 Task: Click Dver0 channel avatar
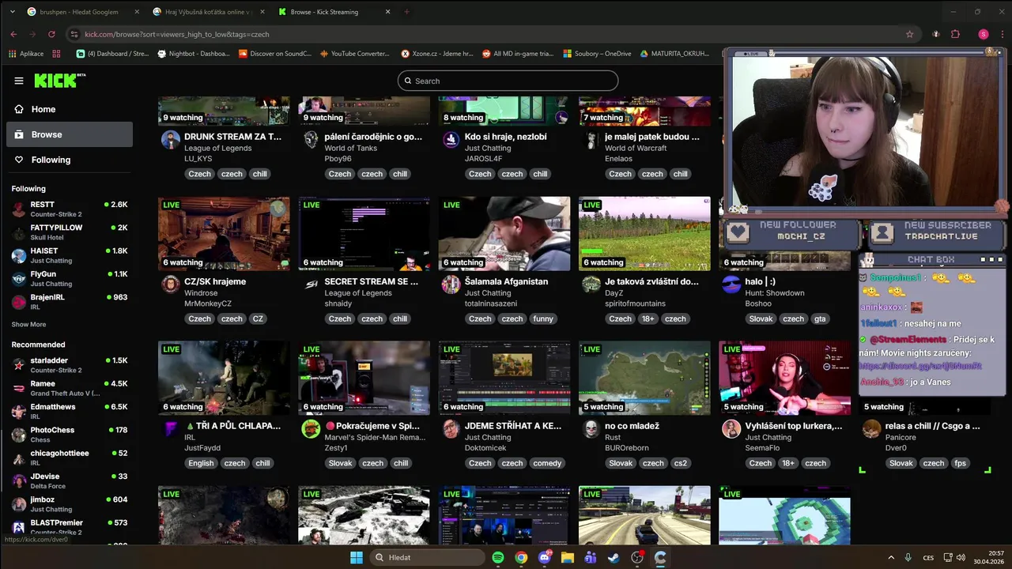[871, 429]
